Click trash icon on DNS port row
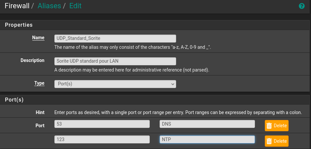 pyautogui.click(x=269, y=126)
